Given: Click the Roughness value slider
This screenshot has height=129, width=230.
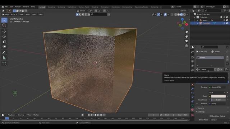Looking at the screenshot, I should (218, 100).
